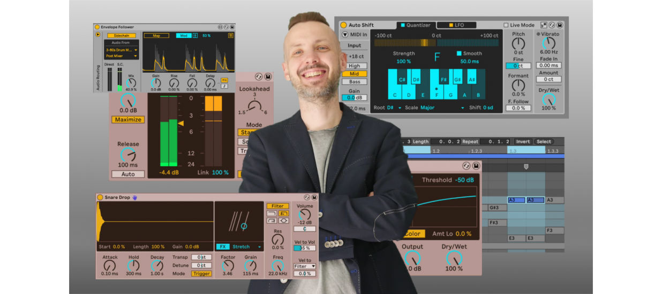Toggle the Auto Shift device activator
Image resolution: width=662 pixels, height=294 pixels.
[343, 25]
